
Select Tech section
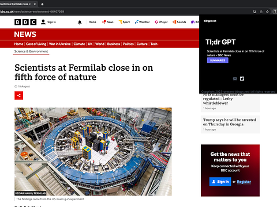point(154,44)
